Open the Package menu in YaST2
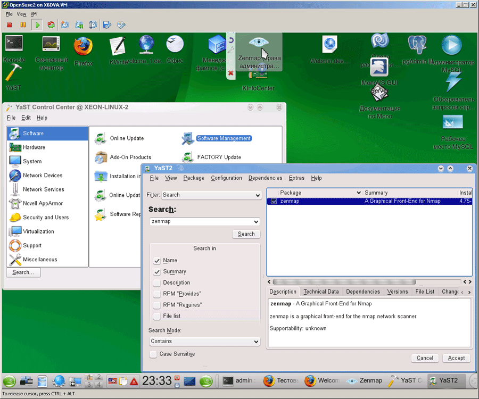Screen dimensions: 479x399 coord(194,178)
